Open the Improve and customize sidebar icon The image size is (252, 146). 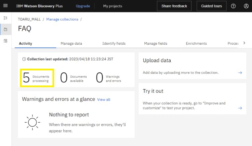pos(5,18)
